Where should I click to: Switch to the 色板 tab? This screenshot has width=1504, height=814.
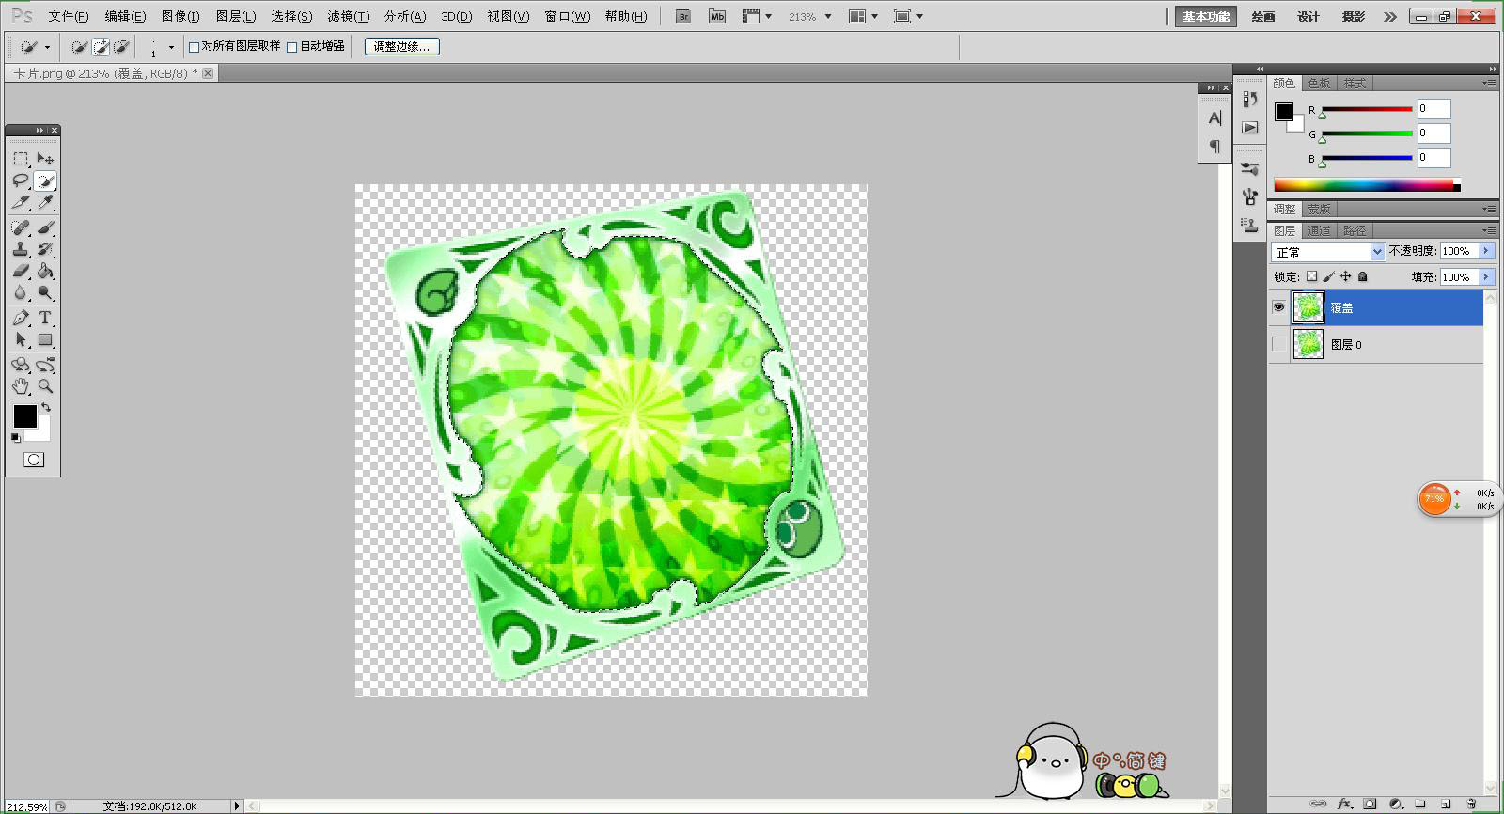tap(1319, 84)
